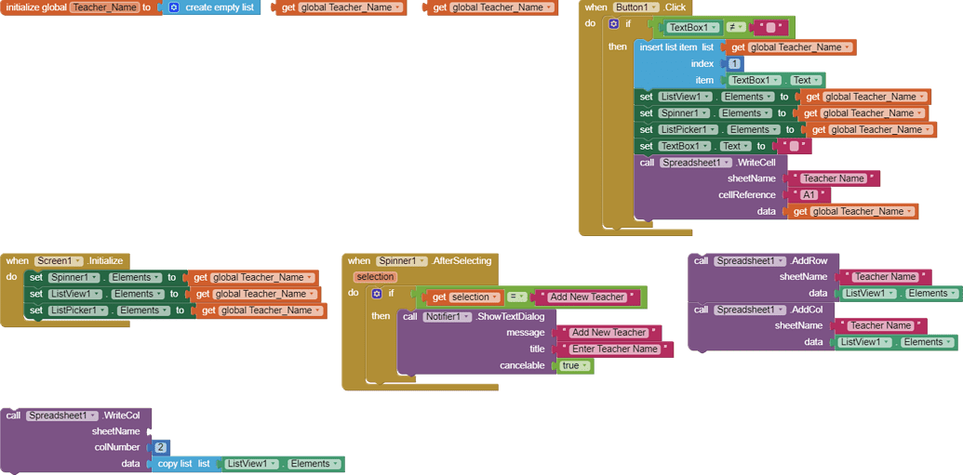Click the gear icon on Button1's if block
Image resolution: width=963 pixels, height=475 pixels.
[x=613, y=24]
